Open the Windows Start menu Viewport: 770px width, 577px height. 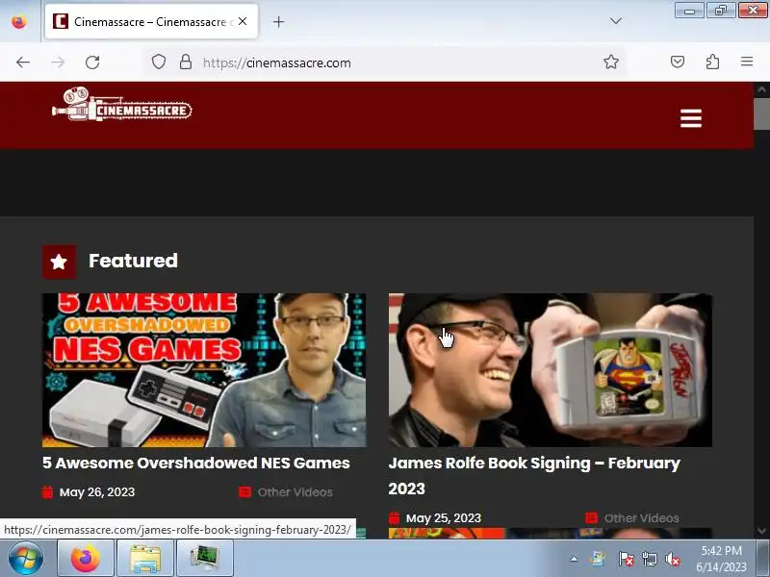[26, 559]
